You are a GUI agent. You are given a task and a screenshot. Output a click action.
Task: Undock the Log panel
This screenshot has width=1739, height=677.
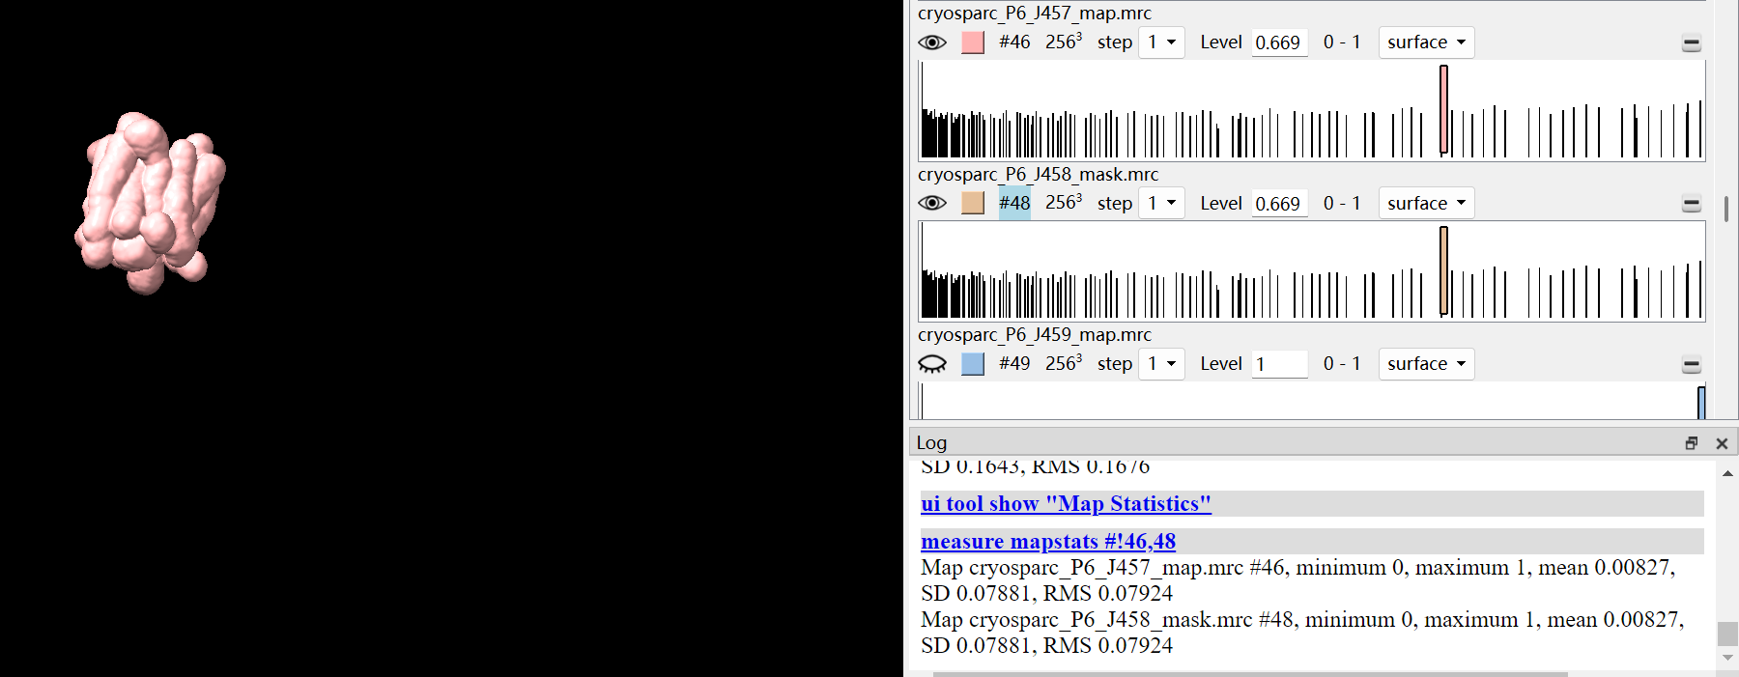click(1691, 443)
